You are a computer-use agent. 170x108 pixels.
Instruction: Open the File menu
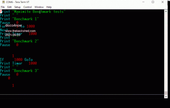coord(3,7)
